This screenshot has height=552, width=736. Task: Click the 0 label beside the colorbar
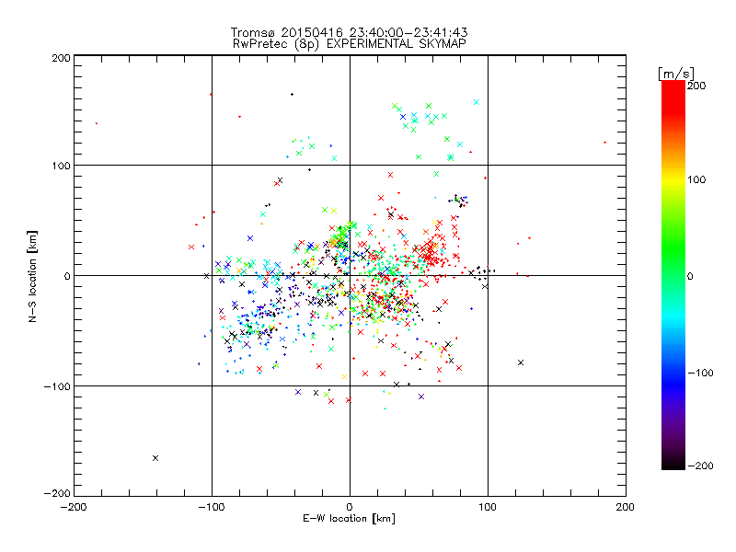(690, 276)
